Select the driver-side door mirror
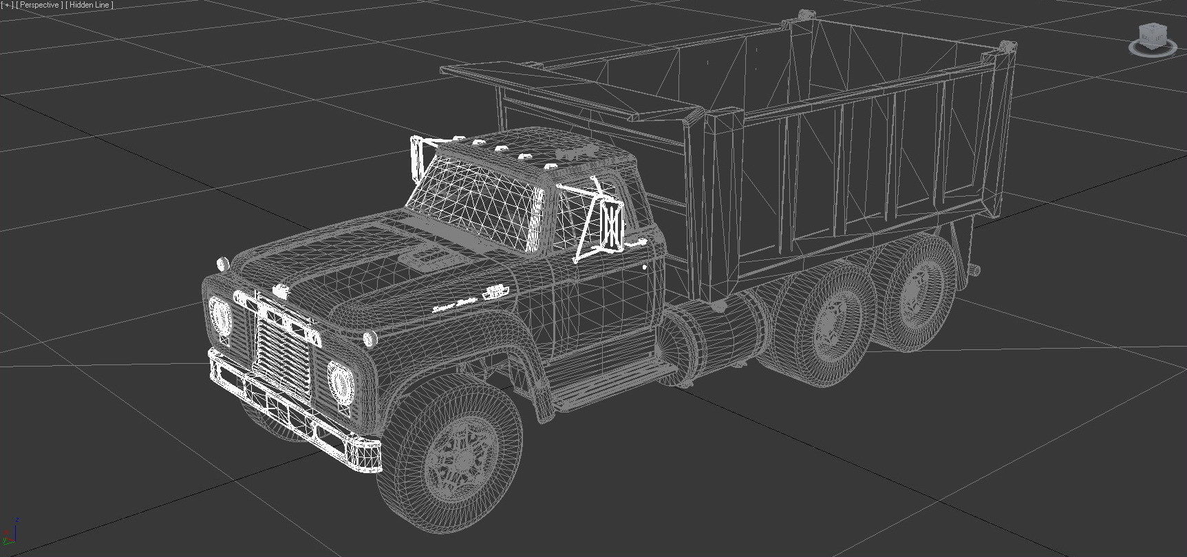Viewport: 1187px width, 557px height. point(611,224)
